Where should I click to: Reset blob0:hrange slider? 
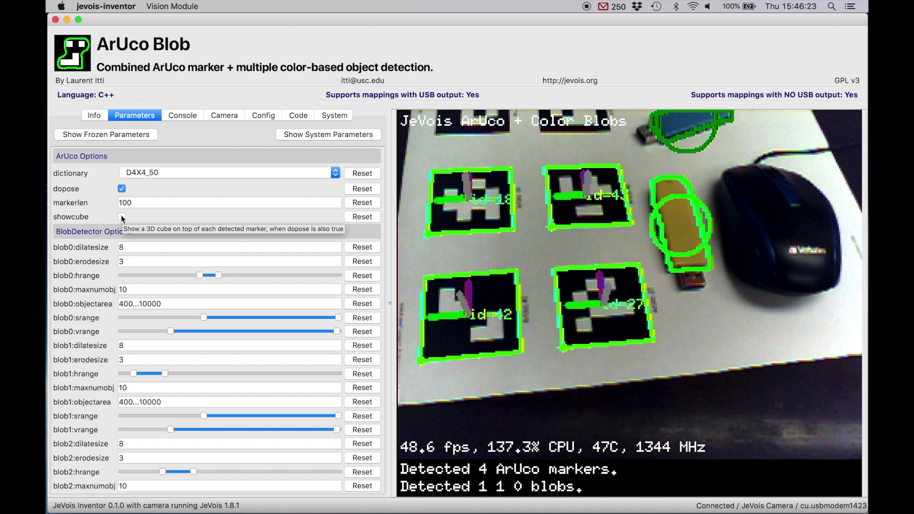[x=362, y=276]
